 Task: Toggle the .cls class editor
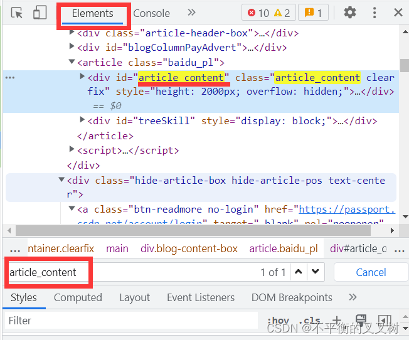click(x=310, y=320)
